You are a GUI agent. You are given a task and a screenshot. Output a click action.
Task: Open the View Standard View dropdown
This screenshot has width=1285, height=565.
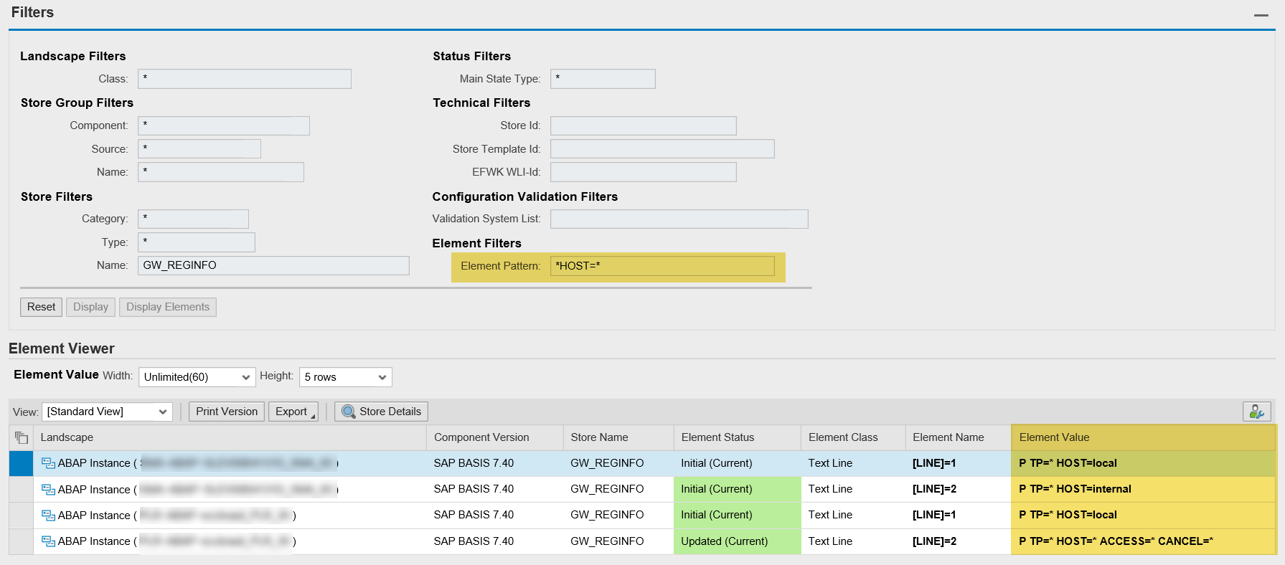107,412
